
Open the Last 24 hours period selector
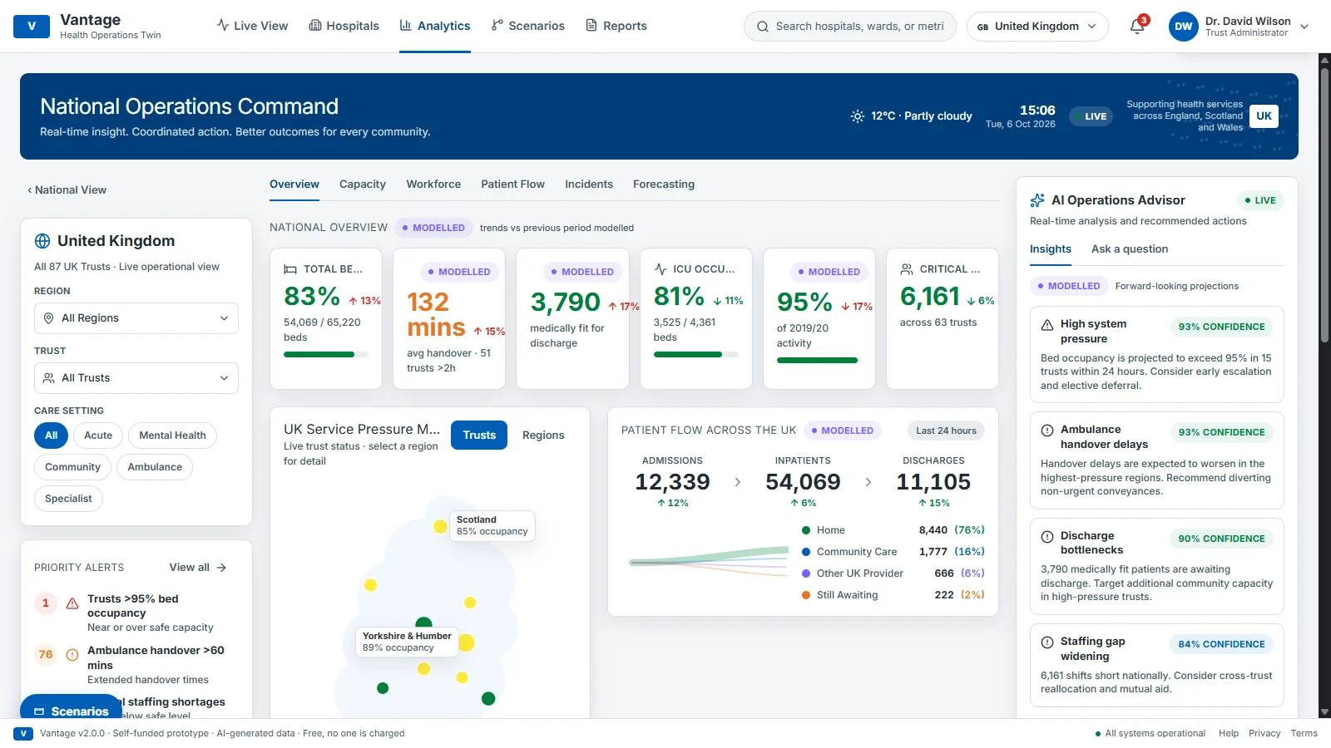pyautogui.click(x=946, y=431)
